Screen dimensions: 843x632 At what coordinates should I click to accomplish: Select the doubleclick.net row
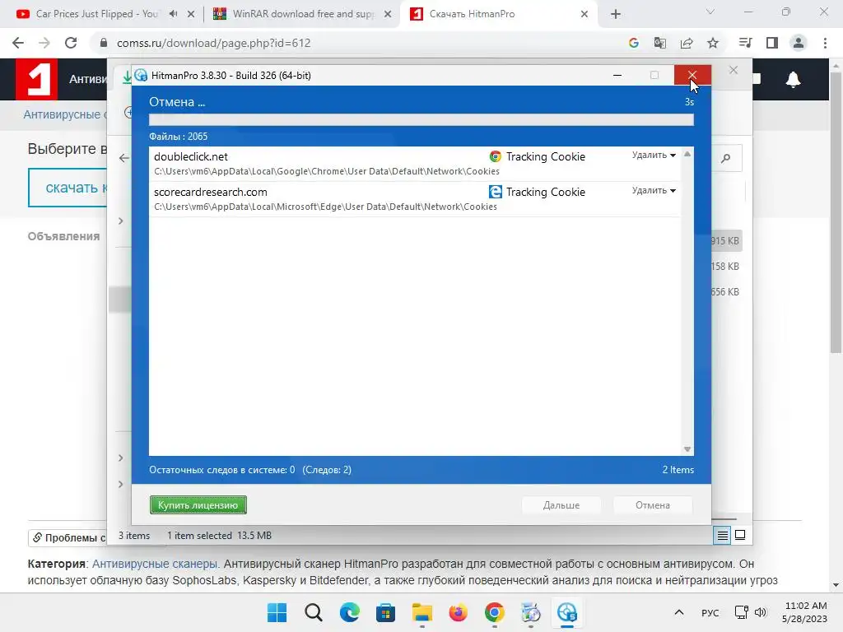(x=415, y=164)
